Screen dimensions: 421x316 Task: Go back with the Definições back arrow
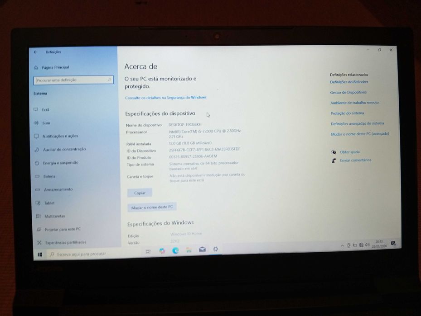point(35,52)
